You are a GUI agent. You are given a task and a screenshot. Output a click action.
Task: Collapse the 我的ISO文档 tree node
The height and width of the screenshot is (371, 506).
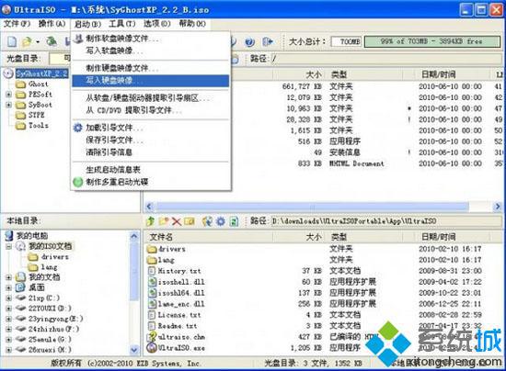click(x=8, y=246)
